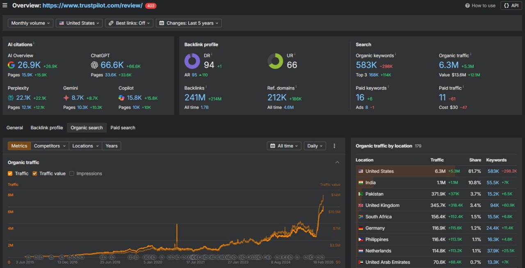Click the How to use help icon
525x268 pixels.
click(x=468, y=6)
